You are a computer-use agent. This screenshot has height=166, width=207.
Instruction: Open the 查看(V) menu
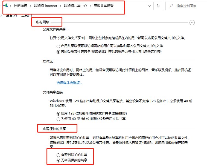click(11, 16)
